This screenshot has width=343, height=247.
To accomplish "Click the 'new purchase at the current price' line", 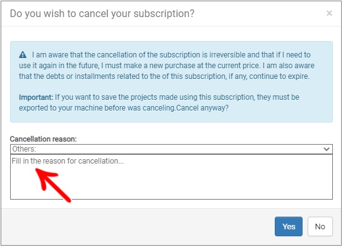I will 167,66.
